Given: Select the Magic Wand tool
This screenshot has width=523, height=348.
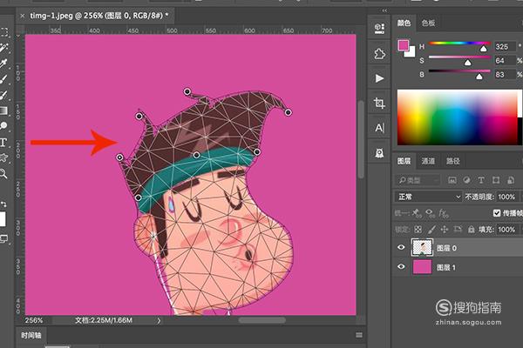Looking at the screenshot, I should 4,48.
